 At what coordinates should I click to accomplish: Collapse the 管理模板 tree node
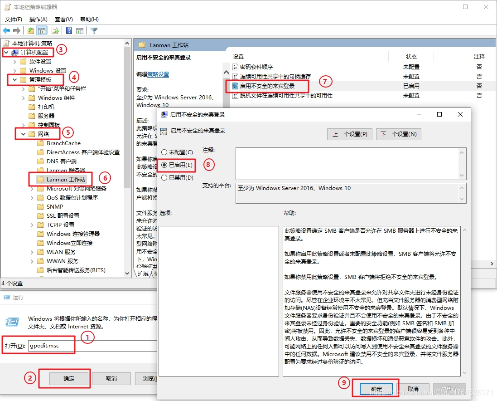15,80
